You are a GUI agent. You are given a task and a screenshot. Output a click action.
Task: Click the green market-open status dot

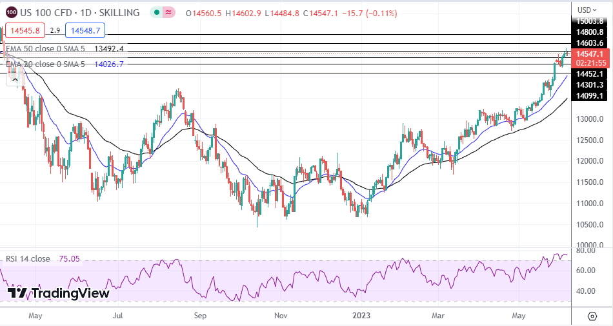tap(157, 13)
